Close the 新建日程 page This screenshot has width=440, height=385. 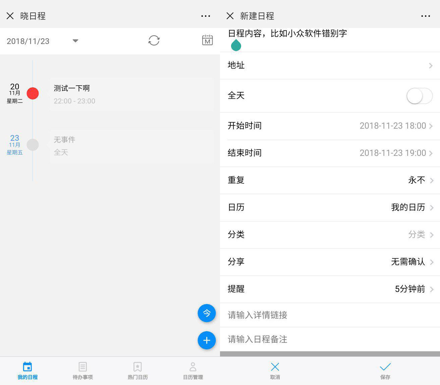pyautogui.click(x=230, y=16)
